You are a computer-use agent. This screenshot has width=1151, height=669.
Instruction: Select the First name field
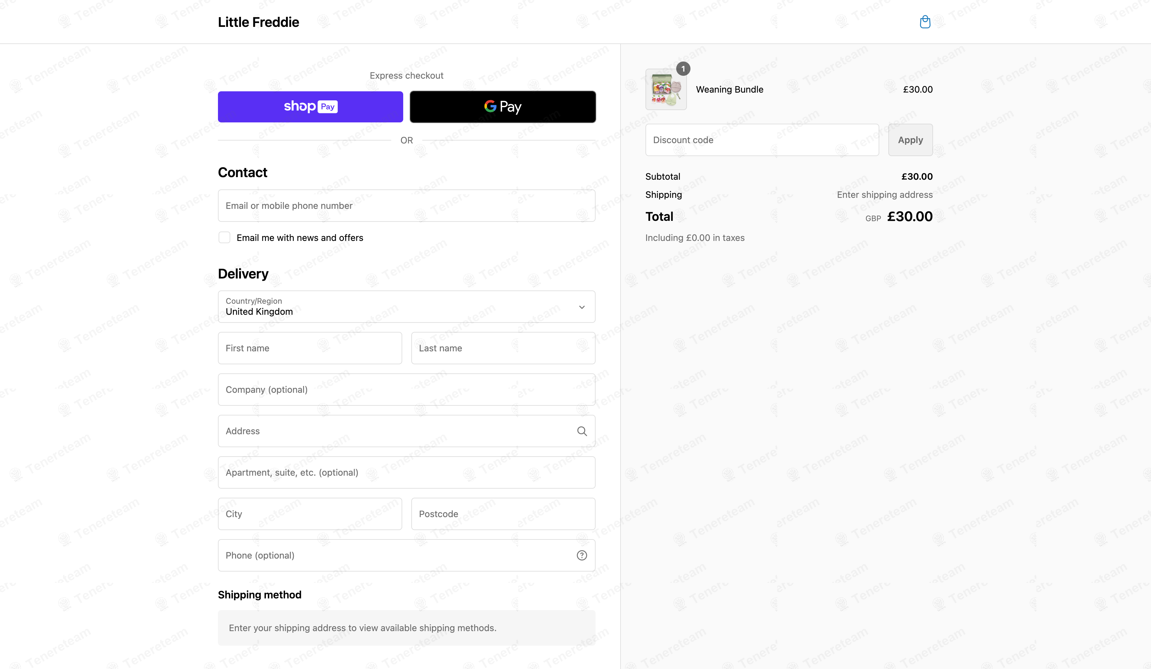pos(310,348)
